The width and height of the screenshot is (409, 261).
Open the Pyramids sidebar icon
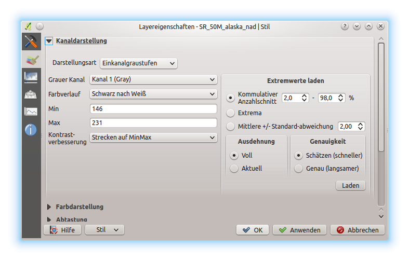coord(31,94)
